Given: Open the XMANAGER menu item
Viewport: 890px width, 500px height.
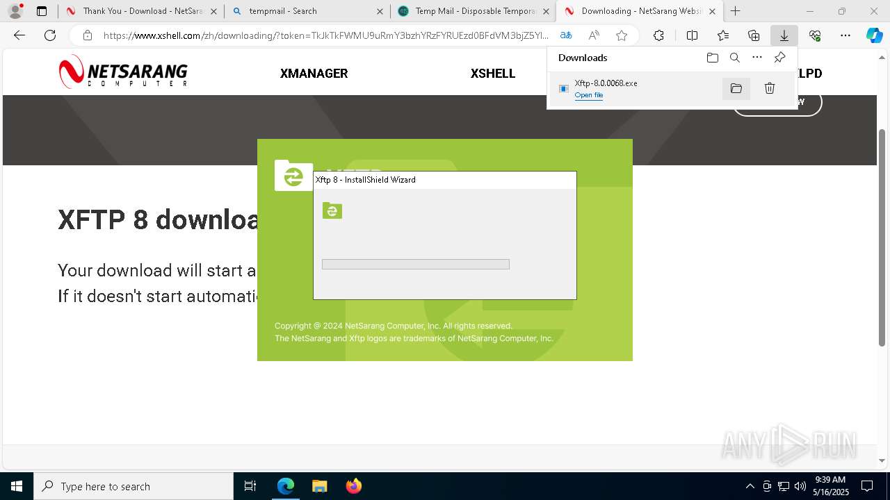Looking at the screenshot, I should 314,74.
